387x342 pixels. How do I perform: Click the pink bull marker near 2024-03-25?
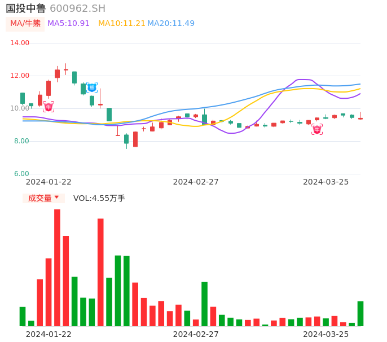tap(317, 129)
